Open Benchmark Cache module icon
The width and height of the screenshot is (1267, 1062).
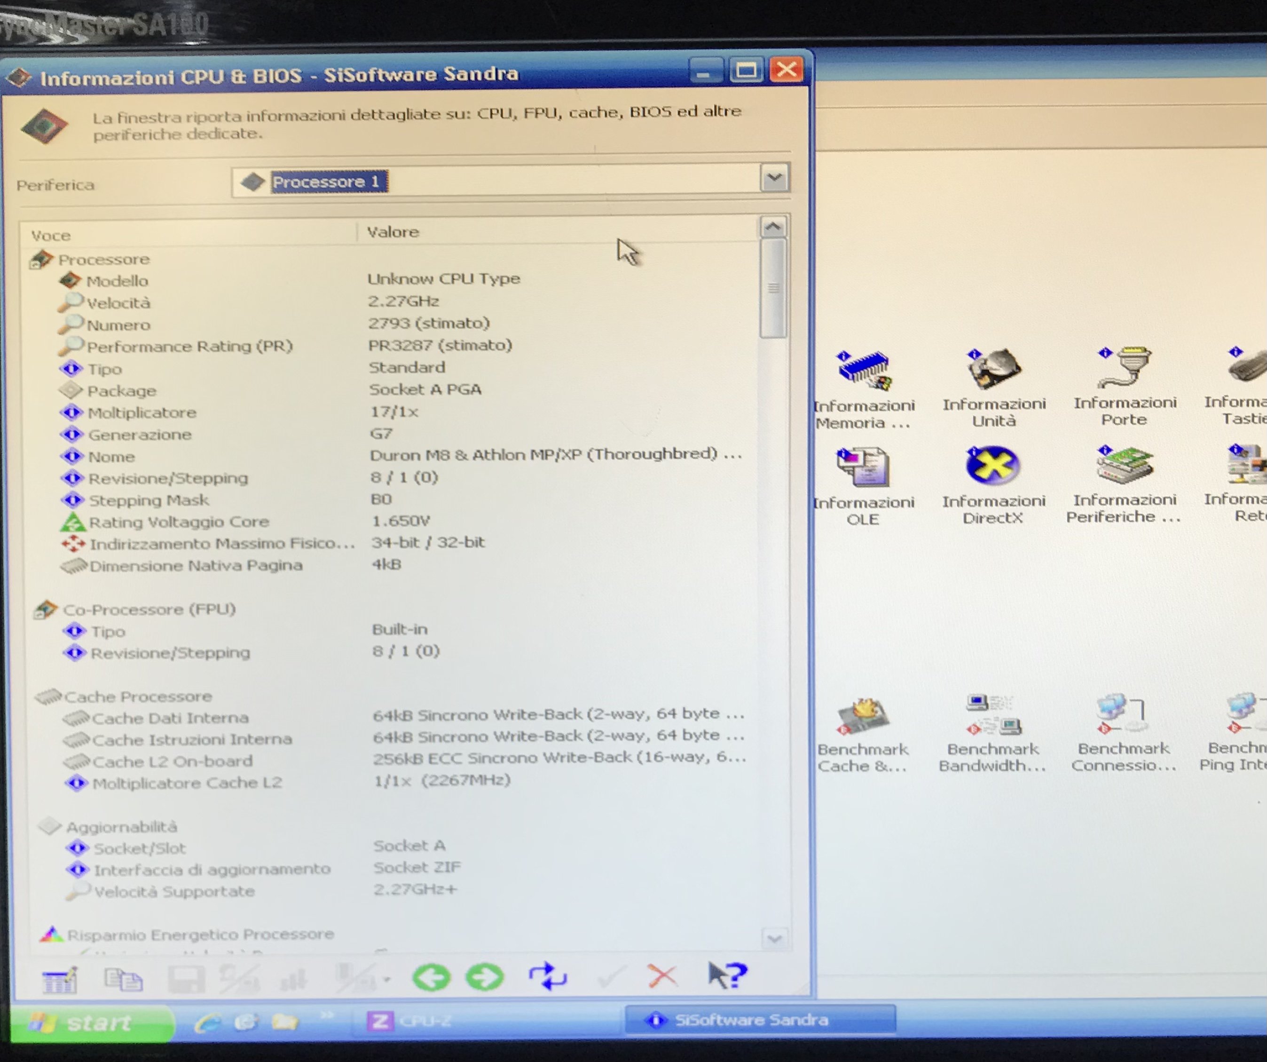tap(863, 716)
